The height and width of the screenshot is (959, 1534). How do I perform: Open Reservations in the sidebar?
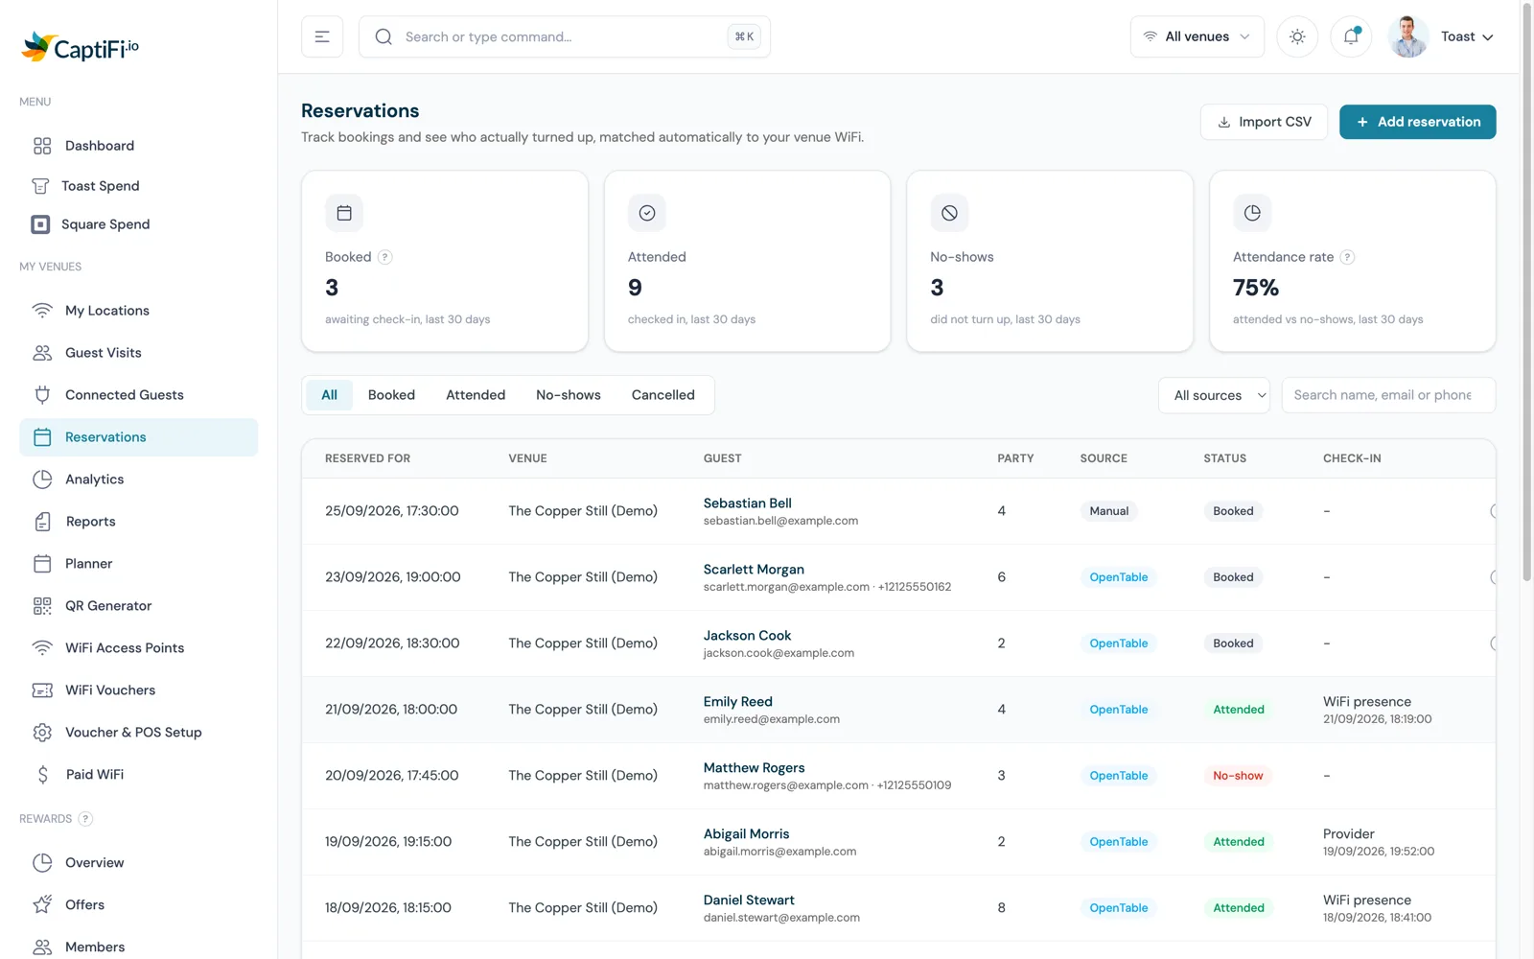coord(139,437)
